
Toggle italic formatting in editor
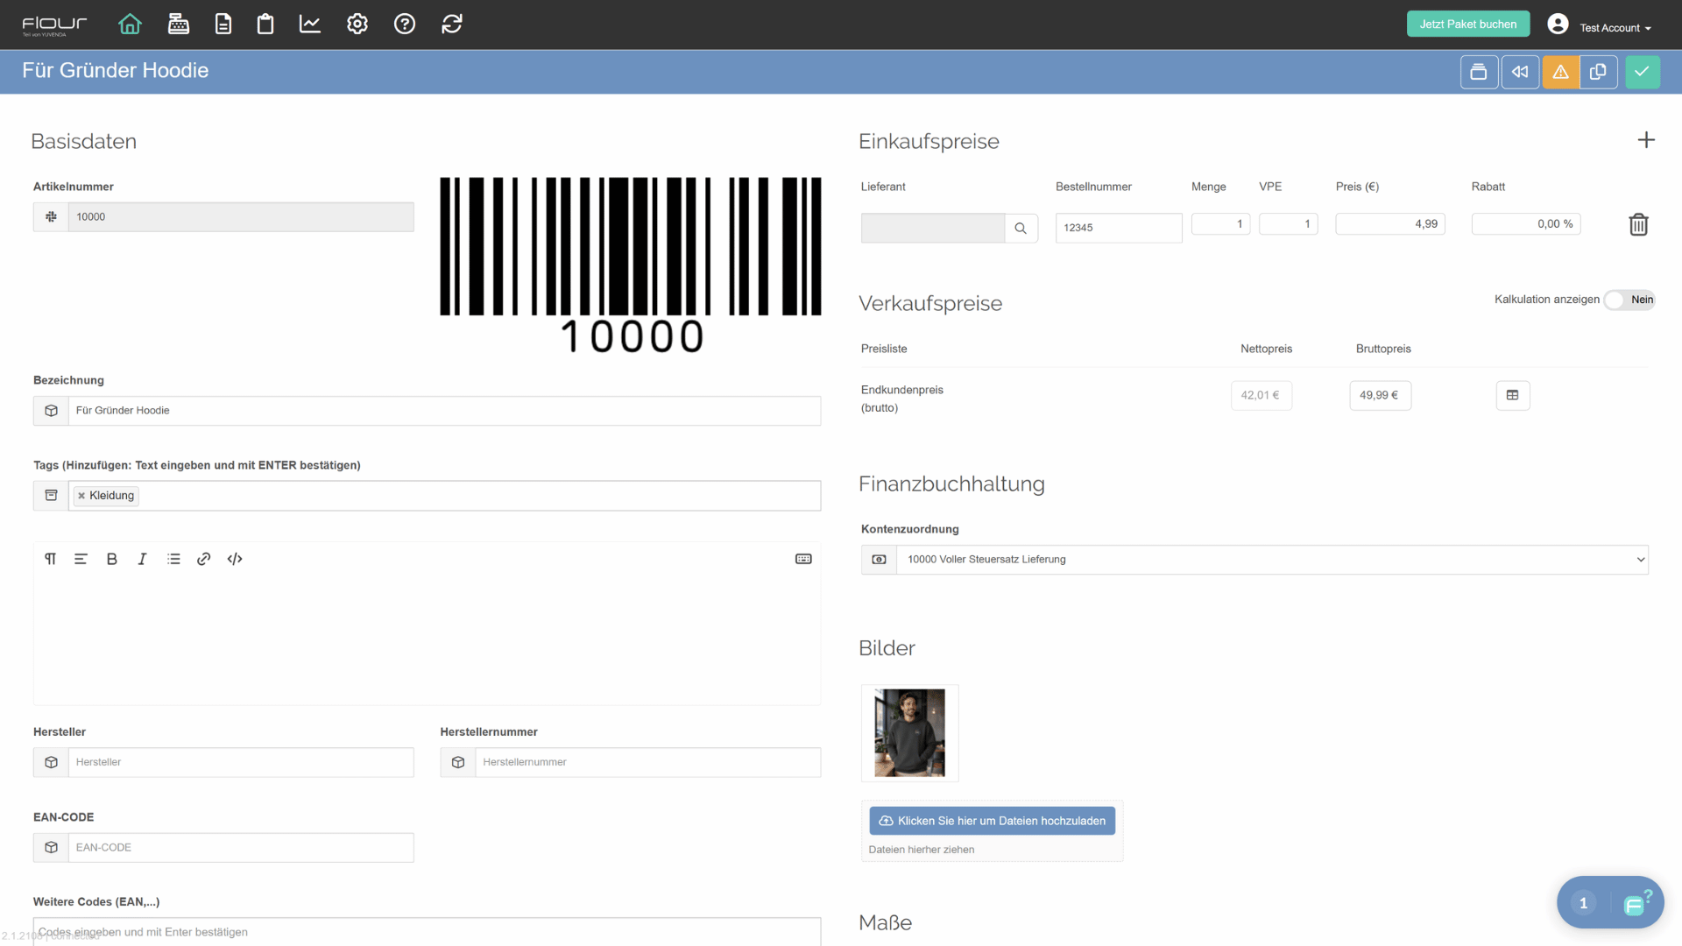pos(142,559)
